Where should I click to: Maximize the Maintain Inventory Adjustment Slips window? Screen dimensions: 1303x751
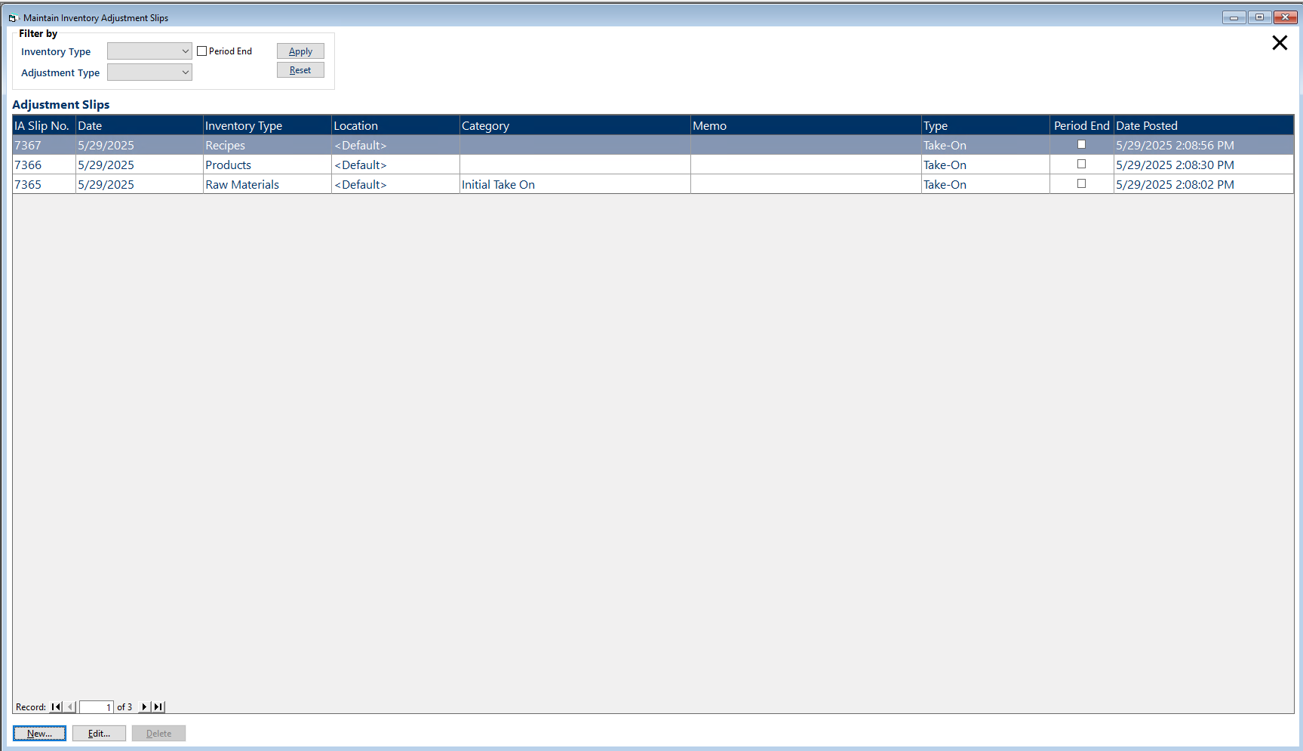coord(1260,17)
